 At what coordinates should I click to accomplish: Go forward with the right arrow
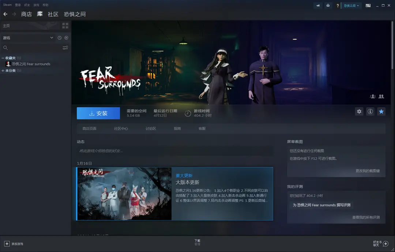point(14,14)
